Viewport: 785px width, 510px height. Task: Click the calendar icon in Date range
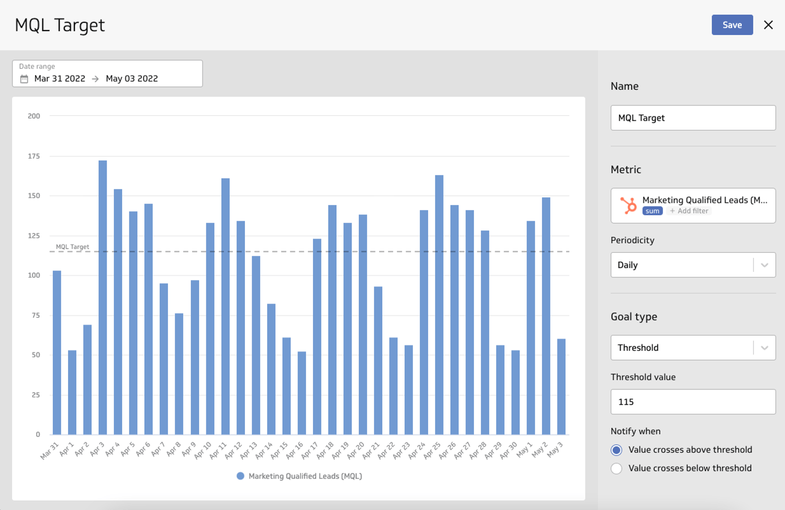(x=24, y=79)
